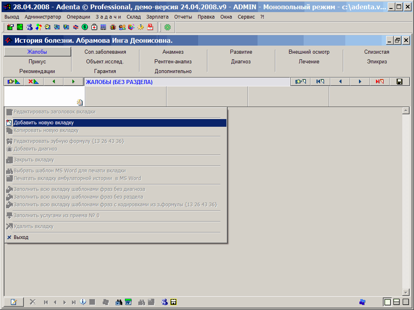Switch to the Анамнез section
Viewport: 414px width, 310px height.
point(173,52)
